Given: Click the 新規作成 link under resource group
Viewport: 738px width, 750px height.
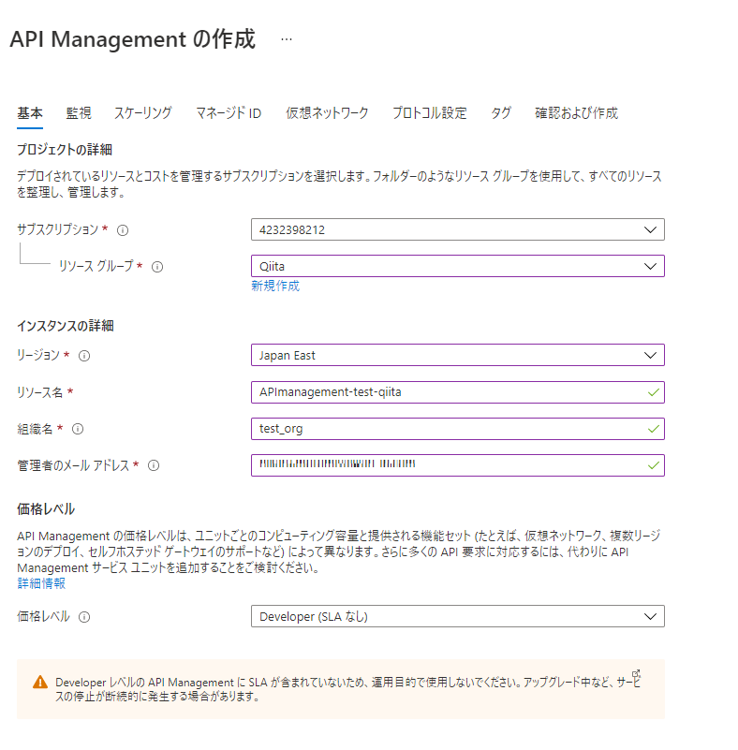Looking at the screenshot, I should click(275, 286).
